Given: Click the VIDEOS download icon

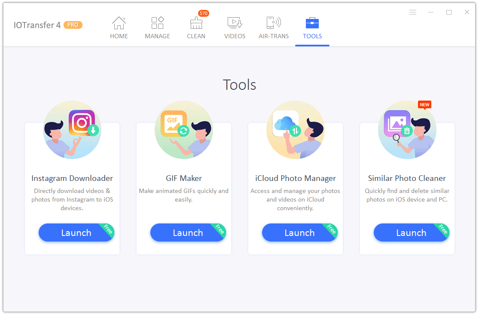Looking at the screenshot, I should pos(235,22).
